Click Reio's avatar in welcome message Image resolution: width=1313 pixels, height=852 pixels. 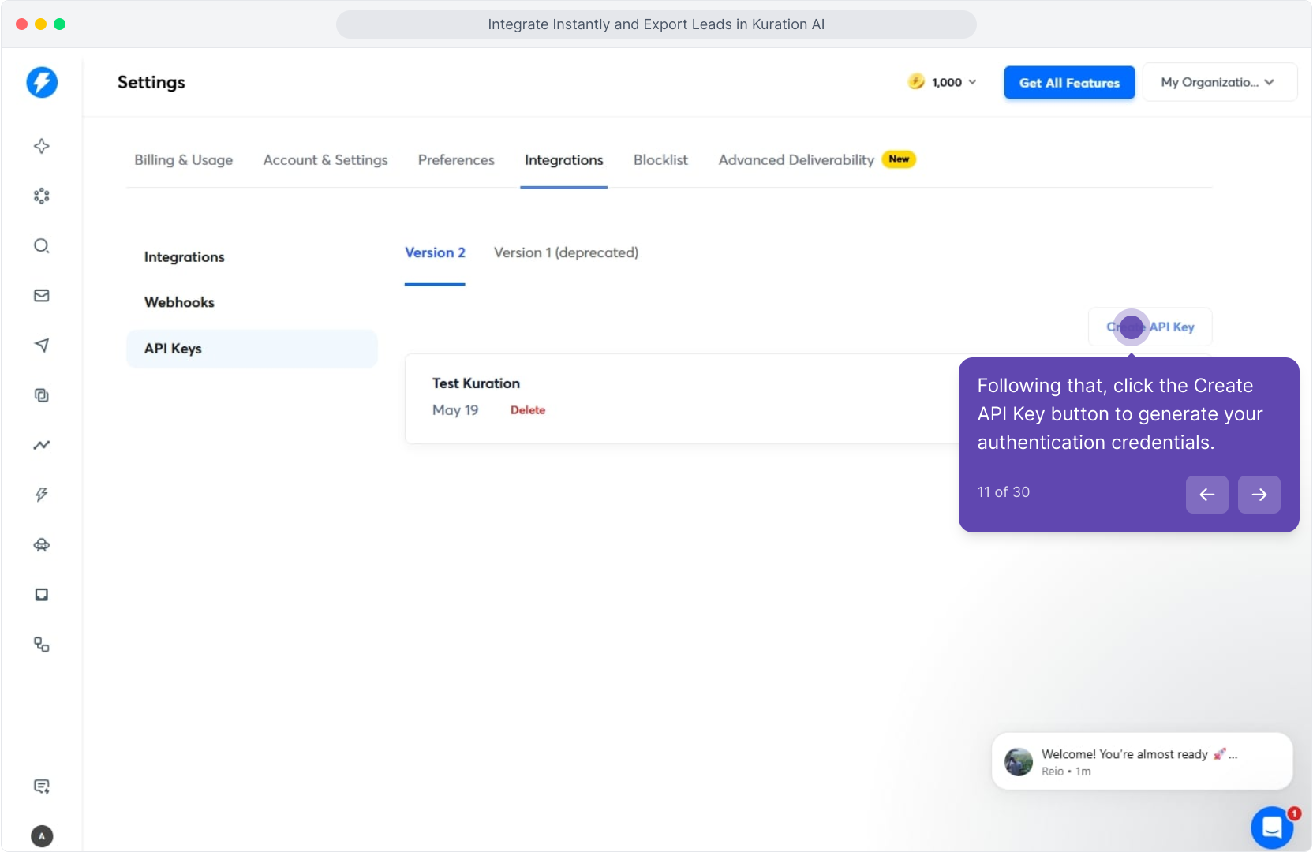[x=1018, y=762]
